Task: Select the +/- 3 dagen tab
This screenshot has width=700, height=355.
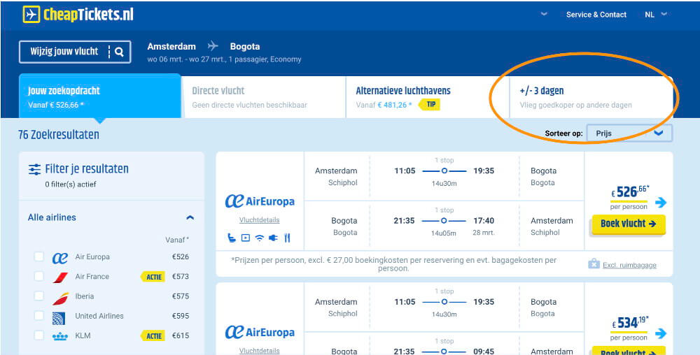Action: pyautogui.click(x=591, y=98)
